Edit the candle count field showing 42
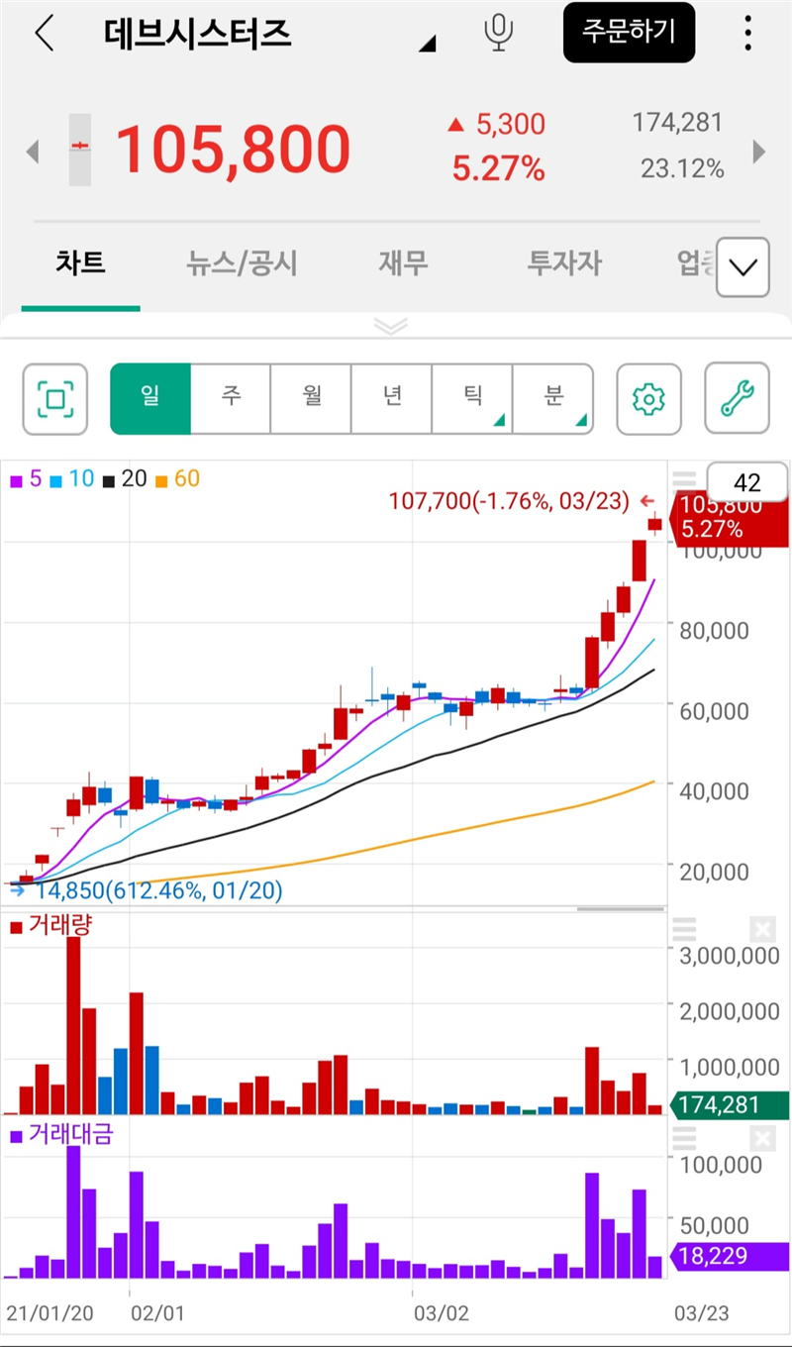792x1347 pixels. (x=747, y=482)
